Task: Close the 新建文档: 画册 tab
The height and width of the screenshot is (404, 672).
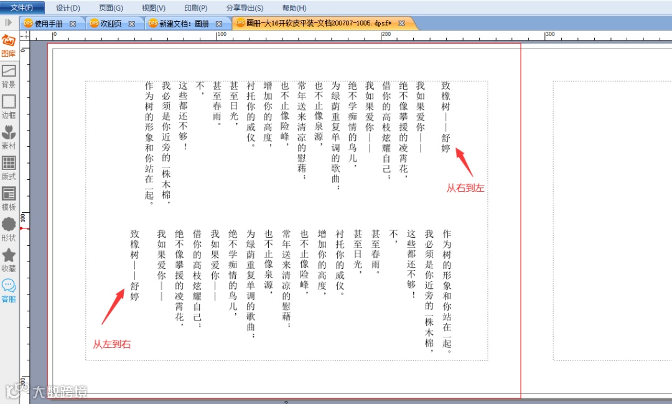Action: click(x=219, y=24)
